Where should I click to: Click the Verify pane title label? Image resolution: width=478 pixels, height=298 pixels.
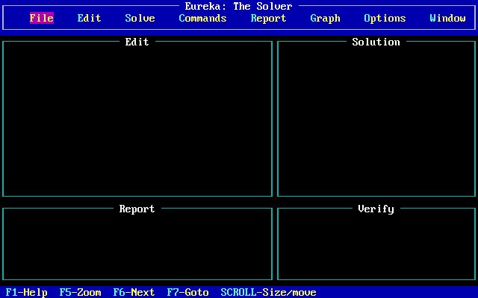(376, 209)
